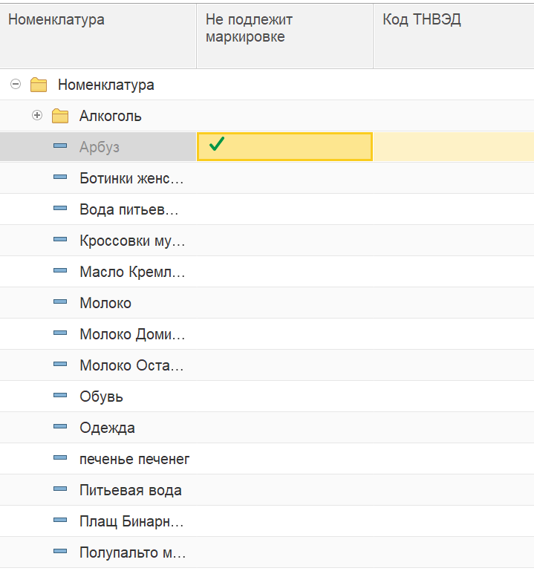Uncheck the green checkmark for Арбуз
The width and height of the screenshot is (534, 571).
tap(217, 144)
